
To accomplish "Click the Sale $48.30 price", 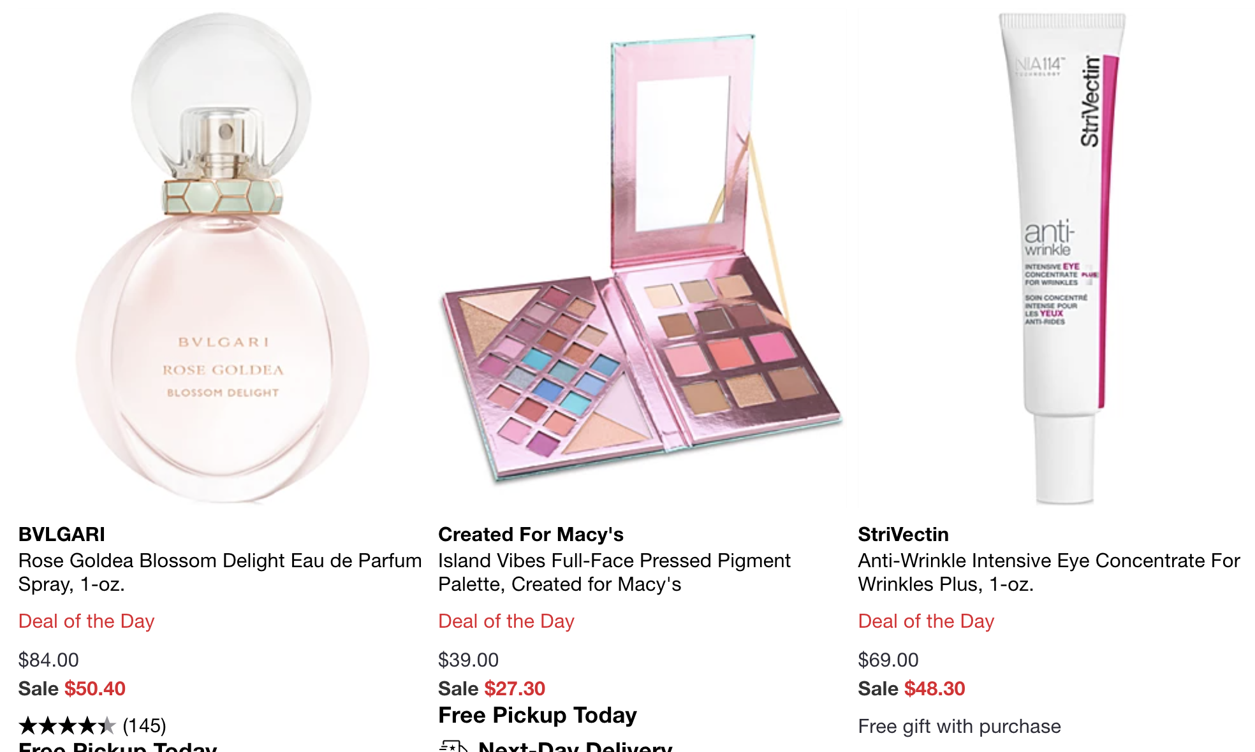I will tap(911, 688).
